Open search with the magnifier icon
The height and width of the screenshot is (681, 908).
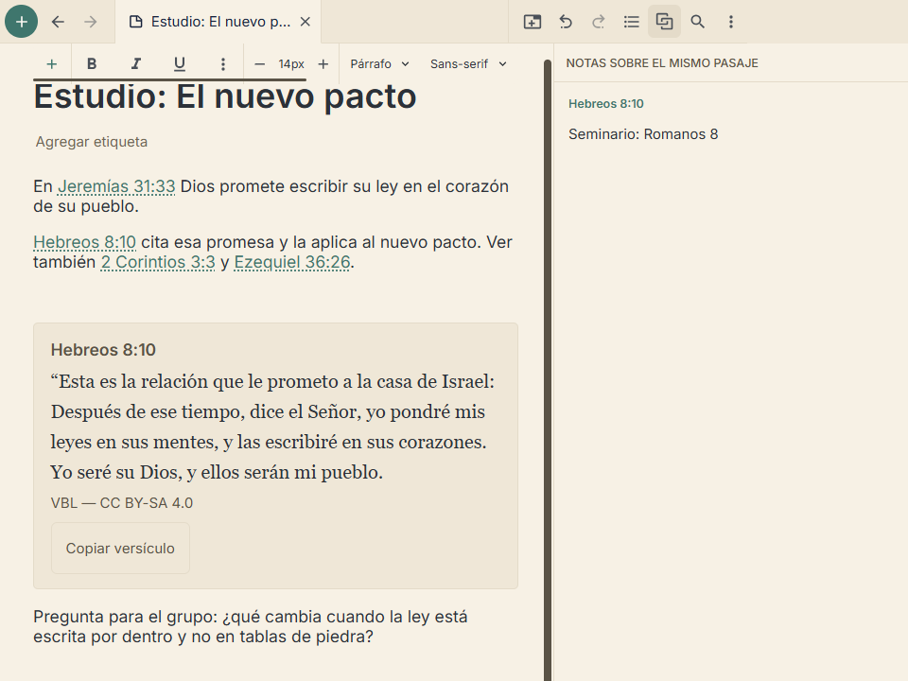pos(697,22)
